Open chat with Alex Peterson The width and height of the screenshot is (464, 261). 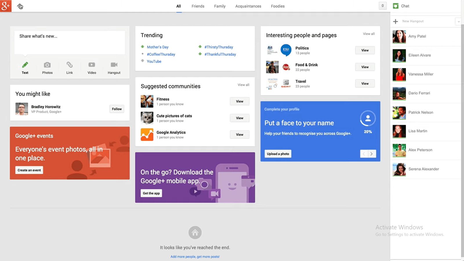425,150
